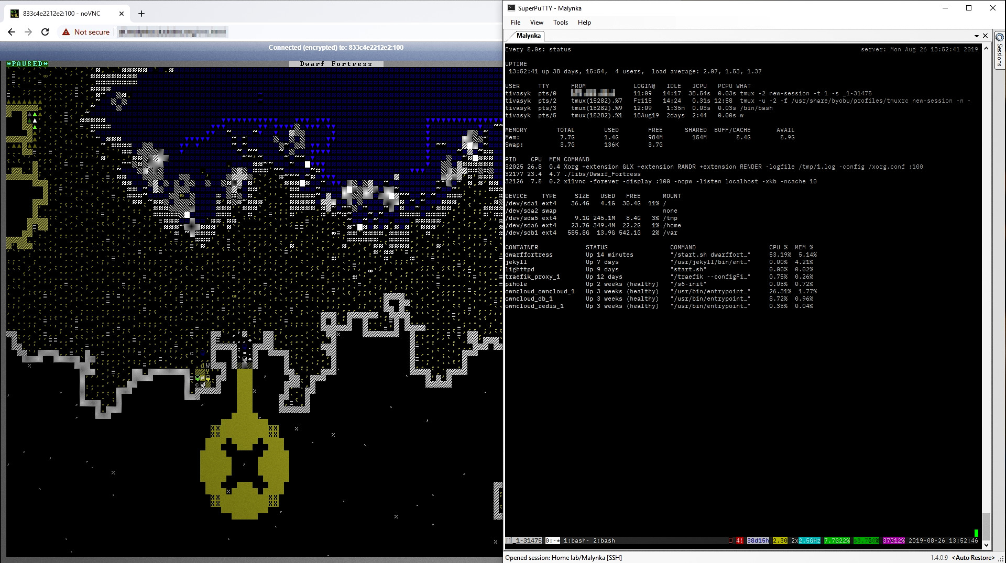Close the noVNC browser tab
Viewport: 1006px width, 563px height.
[x=122, y=14]
